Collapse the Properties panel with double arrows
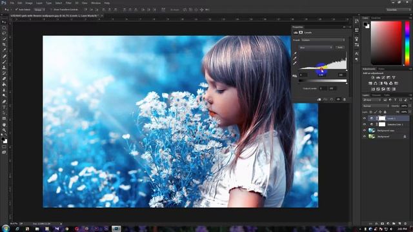The image size is (413, 232). pyautogui.click(x=344, y=27)
